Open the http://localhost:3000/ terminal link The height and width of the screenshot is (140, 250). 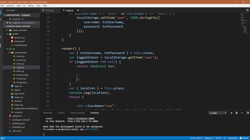click(81, 118)
